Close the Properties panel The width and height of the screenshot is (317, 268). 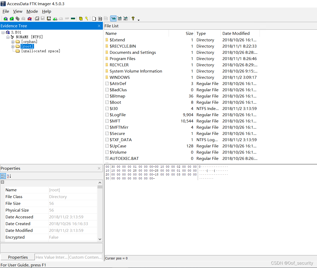99,168
